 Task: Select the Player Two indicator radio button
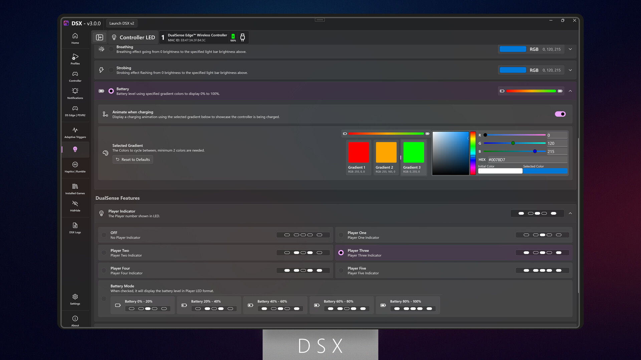[104, 252]
